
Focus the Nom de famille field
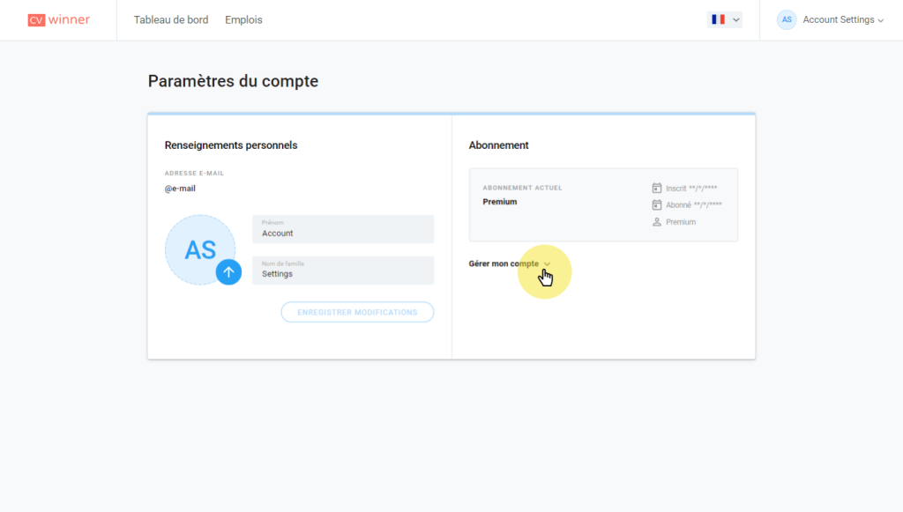(343, 271)
